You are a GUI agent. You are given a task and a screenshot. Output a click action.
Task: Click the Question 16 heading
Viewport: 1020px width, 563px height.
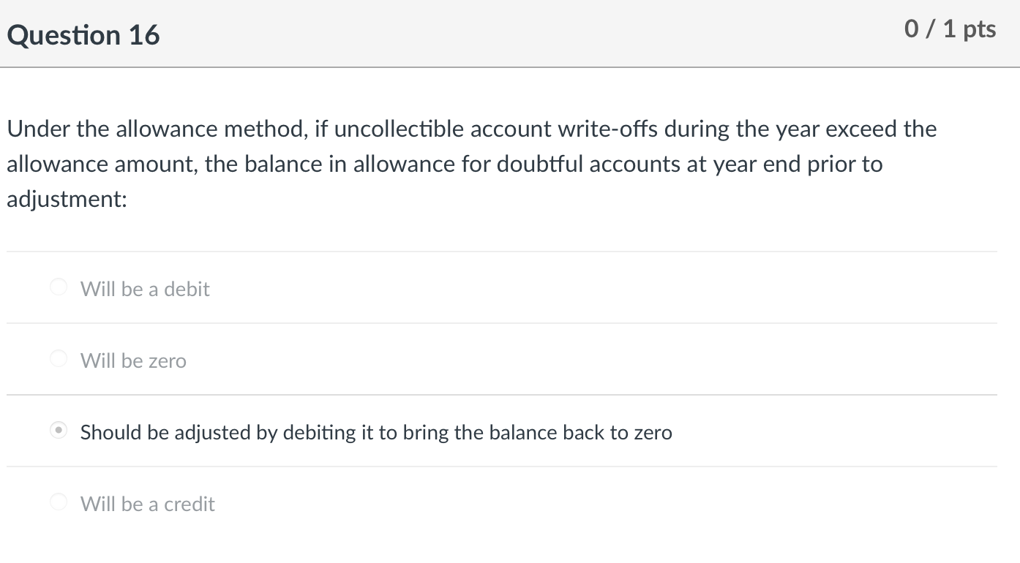(x=83, y=34)
